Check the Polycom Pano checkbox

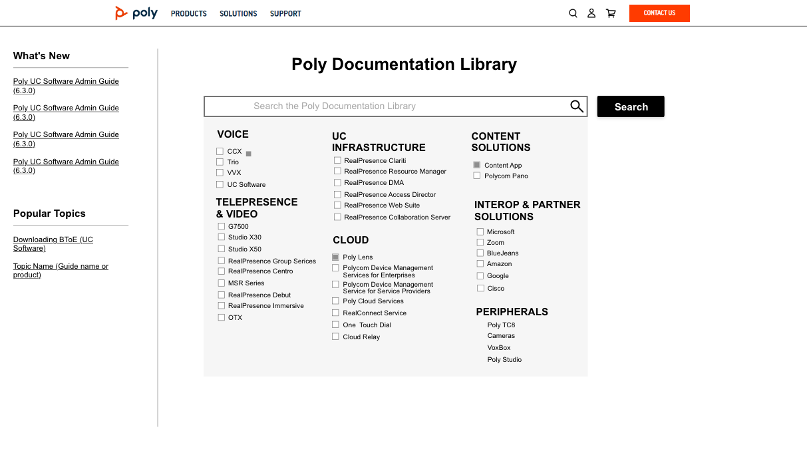pos(476,176)
